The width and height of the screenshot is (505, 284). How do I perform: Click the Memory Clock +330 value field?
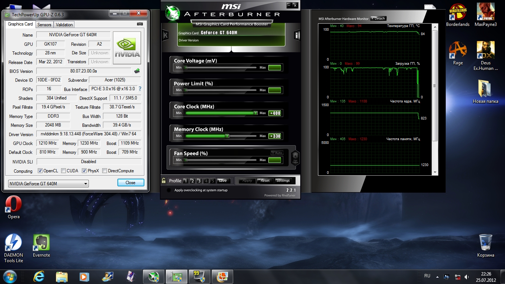pos(275,136)
